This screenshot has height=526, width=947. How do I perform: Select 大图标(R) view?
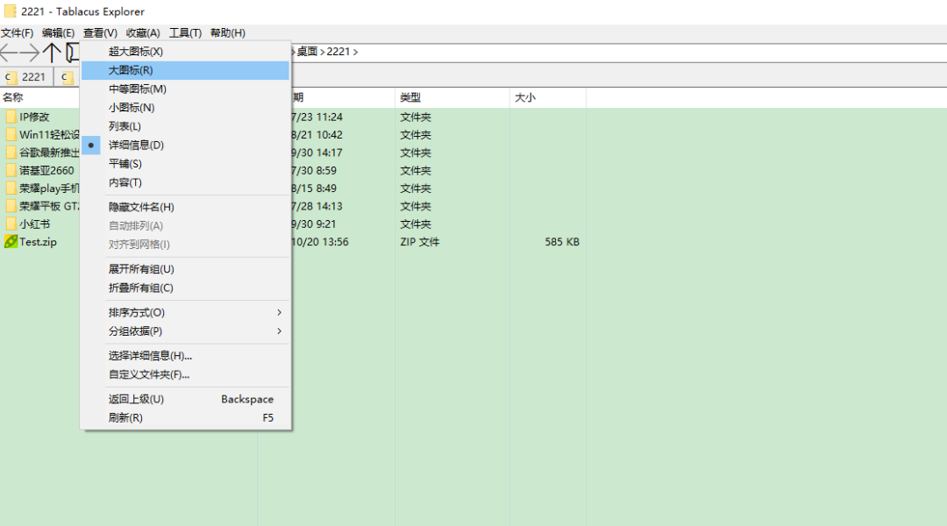point(185,70)
